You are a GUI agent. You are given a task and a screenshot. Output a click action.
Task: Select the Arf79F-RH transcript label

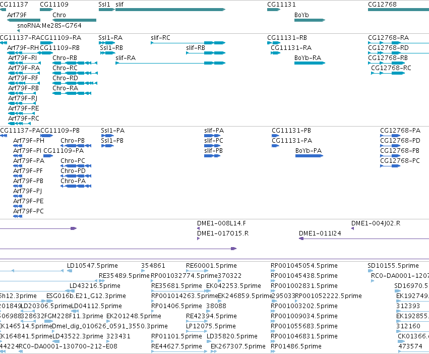pos(23,48)
